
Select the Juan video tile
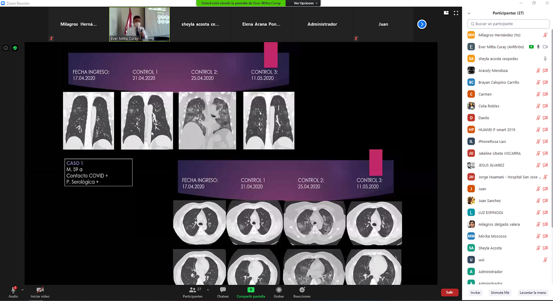point(383,24)
